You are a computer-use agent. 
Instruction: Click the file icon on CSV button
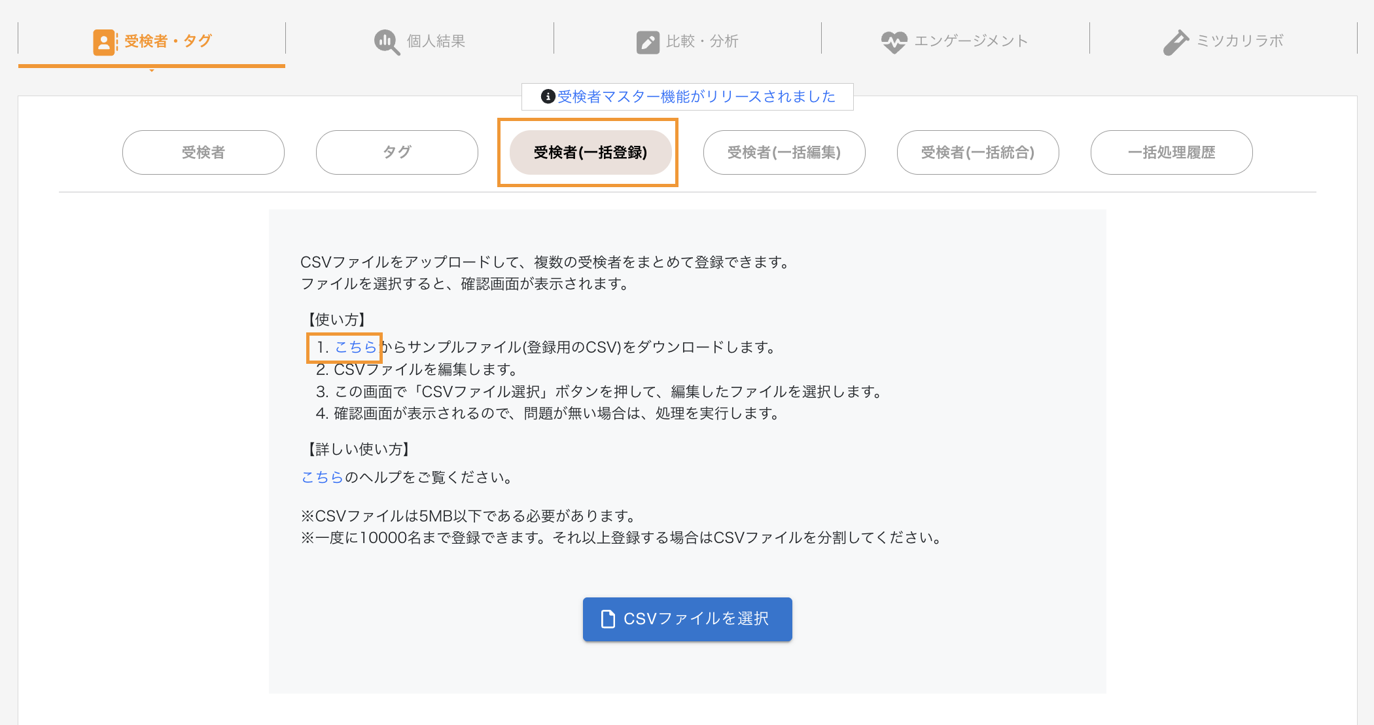pos(608,619)
